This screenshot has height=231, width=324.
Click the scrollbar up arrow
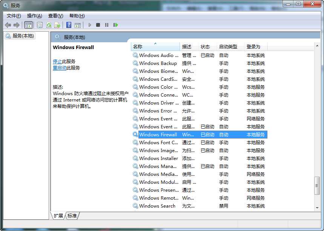coord(317,46)
